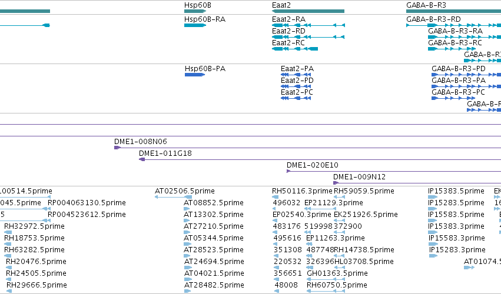501x294 pixels.
Task: Select the Eaat2-PC protein label
Action: coord(297,92)
